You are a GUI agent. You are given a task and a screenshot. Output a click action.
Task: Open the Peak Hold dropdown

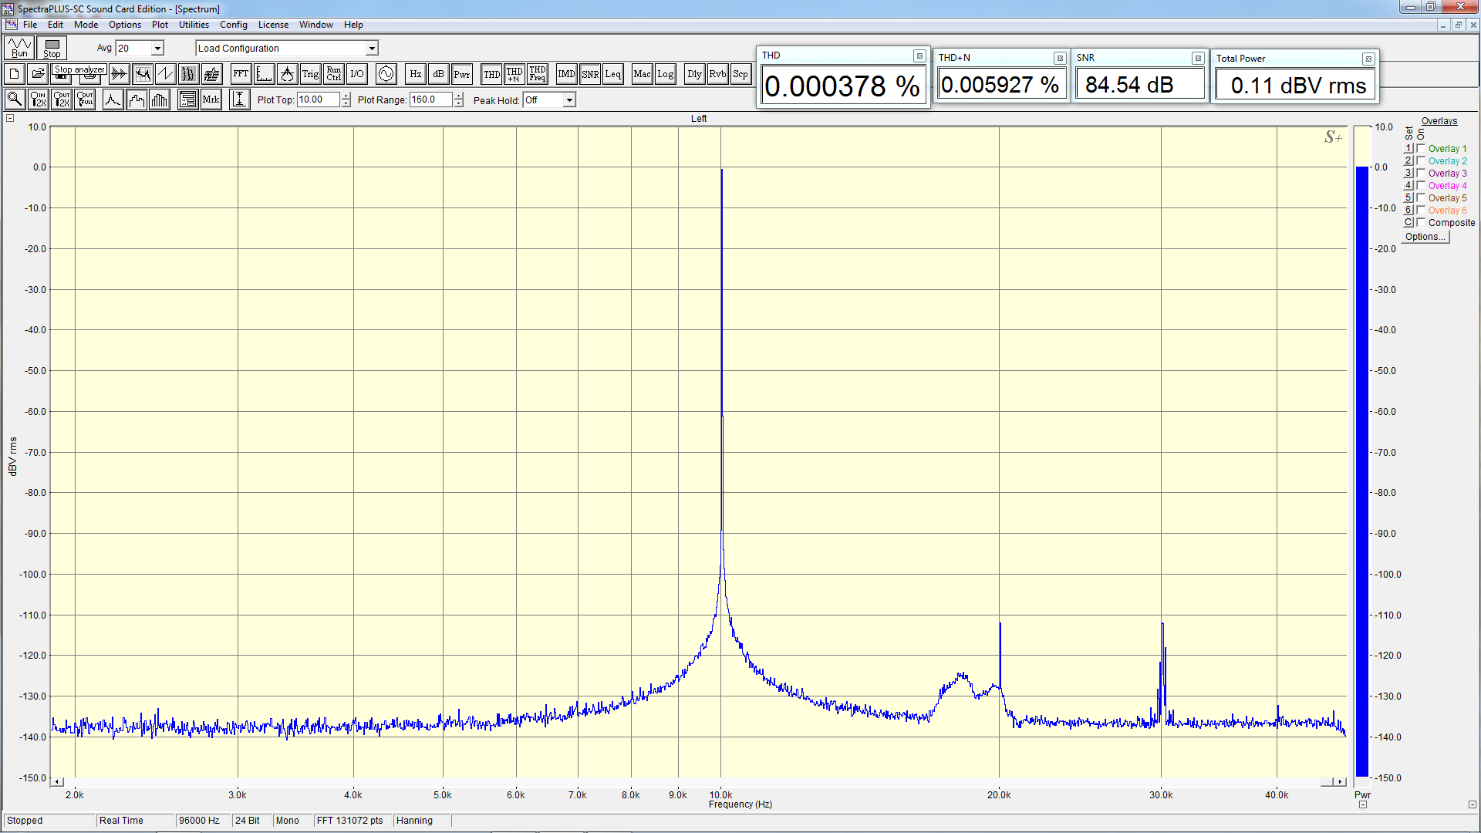pyautogui.click(x=569, y=100)
